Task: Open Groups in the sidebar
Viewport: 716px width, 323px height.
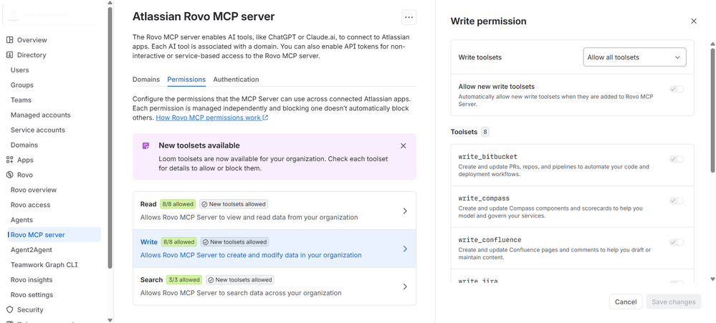Action: pos(22,85)
